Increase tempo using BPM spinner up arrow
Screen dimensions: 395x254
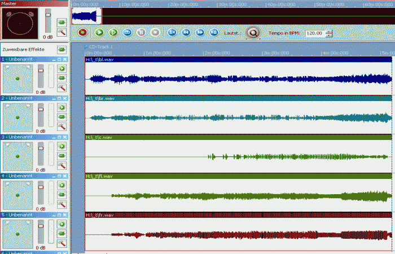tap(329, 31)
